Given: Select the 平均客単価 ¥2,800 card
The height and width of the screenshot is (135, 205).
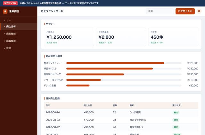Looking at the screenshot, I should (121, 37).
